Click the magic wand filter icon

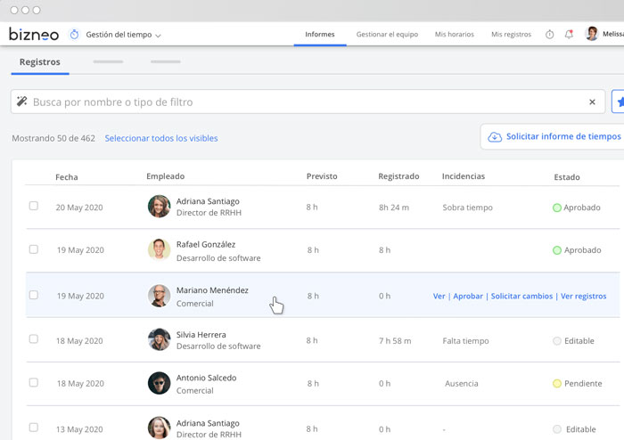pos(22,102)
